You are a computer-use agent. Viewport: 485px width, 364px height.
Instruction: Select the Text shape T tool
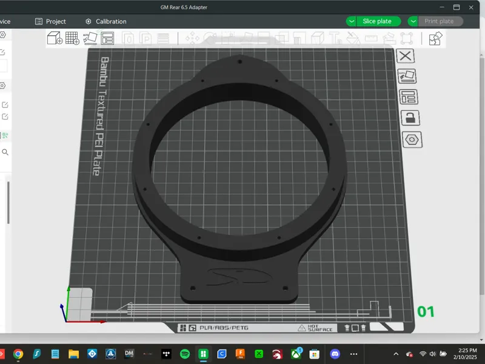pyautogui.click(x=335, y=39)
